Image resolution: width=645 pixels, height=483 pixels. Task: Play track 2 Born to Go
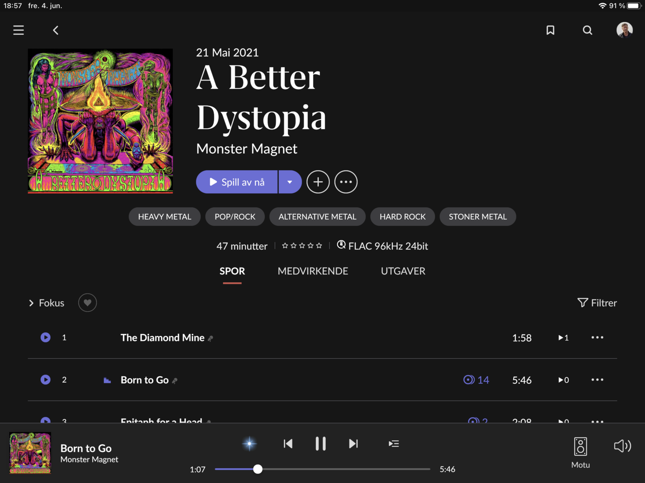tap(46, 379)
